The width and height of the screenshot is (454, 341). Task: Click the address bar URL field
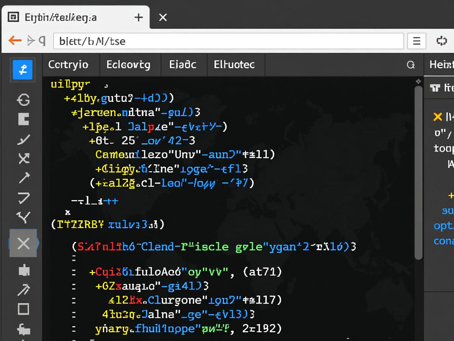(x=229, y=41)
